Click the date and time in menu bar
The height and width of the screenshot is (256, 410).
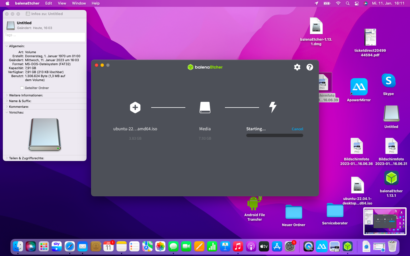coord(388,3)
